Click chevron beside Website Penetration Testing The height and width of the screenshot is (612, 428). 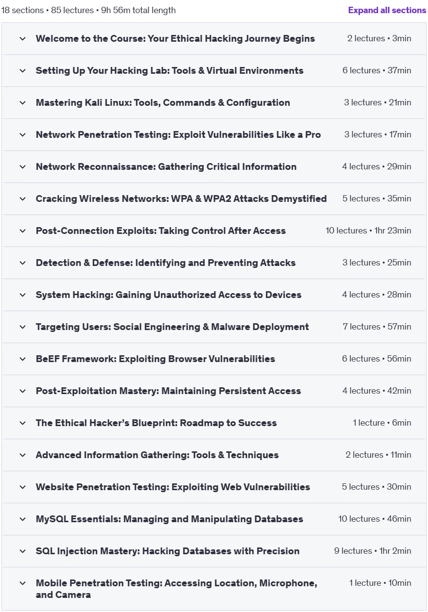(22, 487)
